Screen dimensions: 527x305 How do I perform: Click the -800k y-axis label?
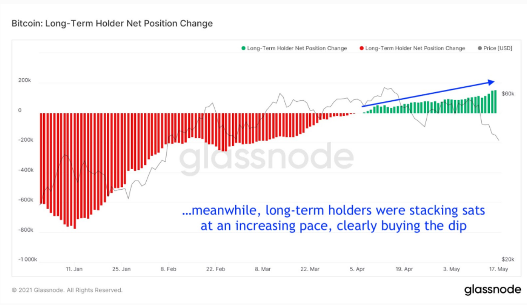26,230
